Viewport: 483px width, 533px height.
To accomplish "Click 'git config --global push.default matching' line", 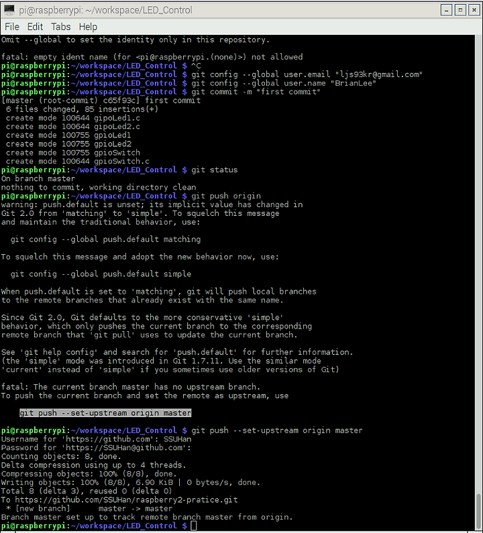I will (x=105, y=239).
